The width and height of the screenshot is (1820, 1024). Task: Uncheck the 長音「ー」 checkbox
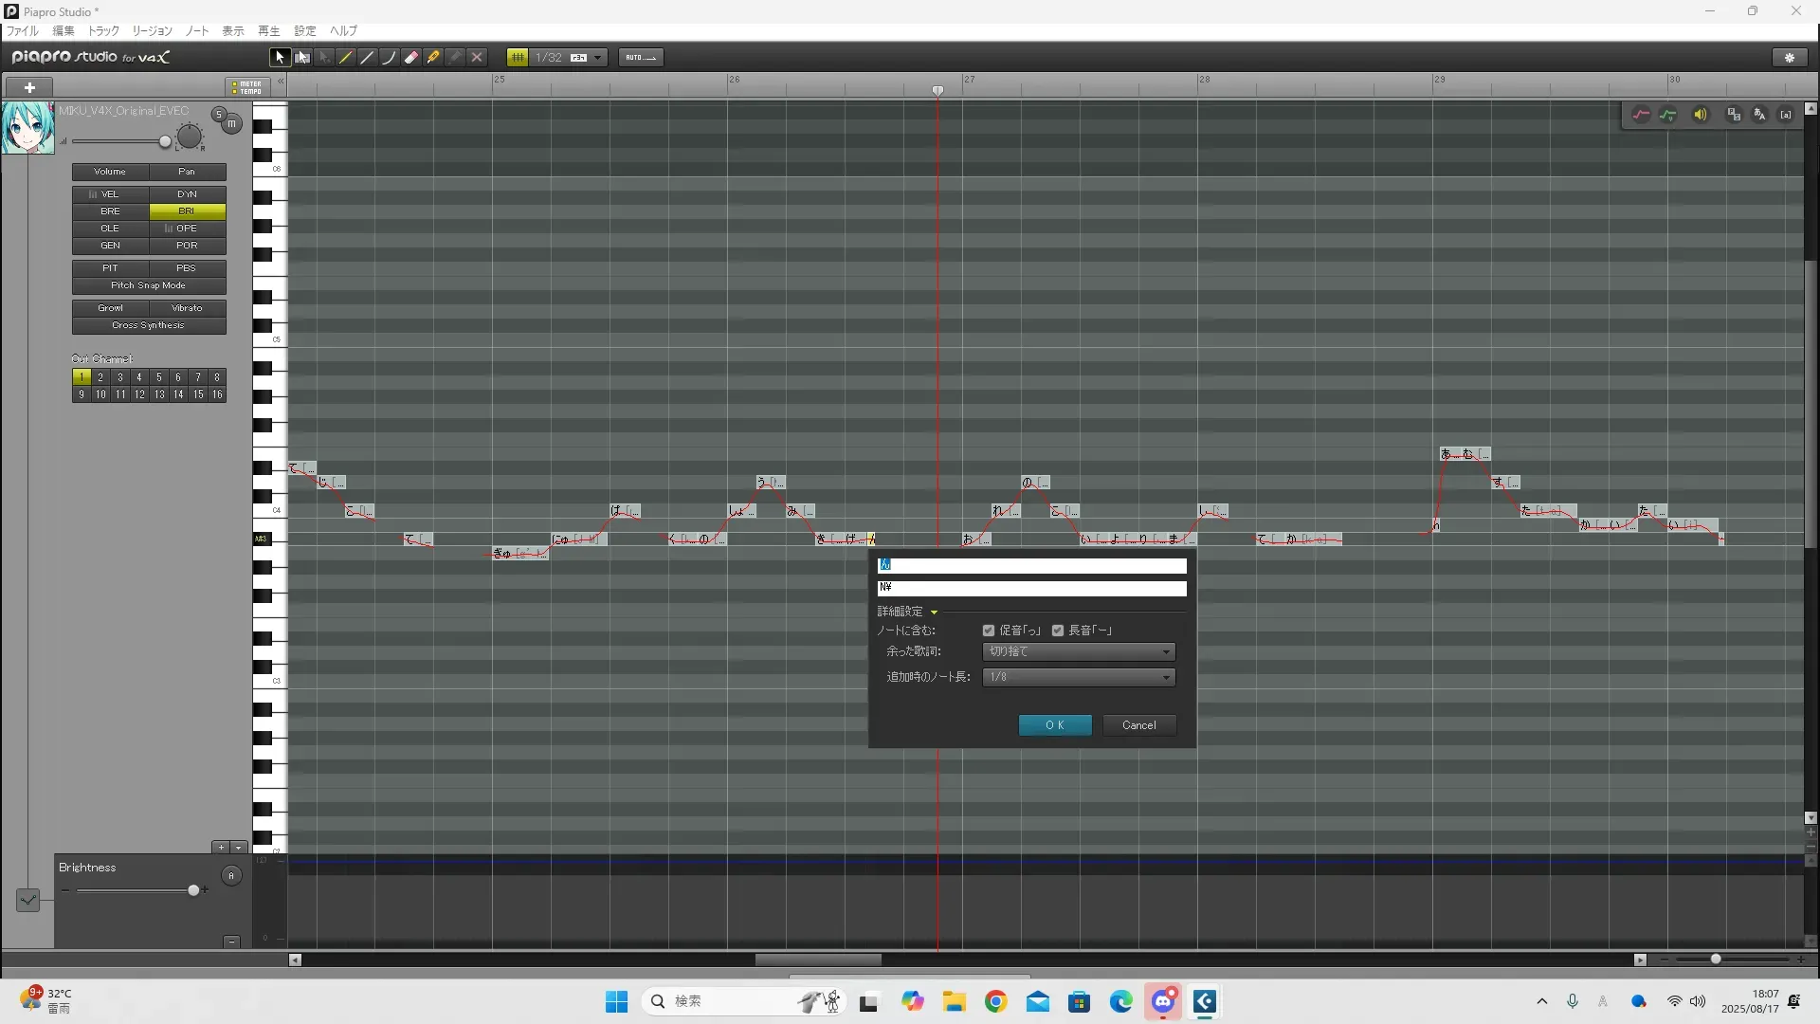[x=1058, y=631]
